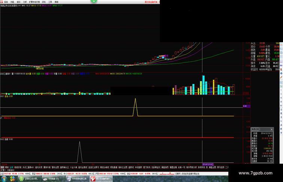
Task: Switch chart to 15-minute period
Action: (281, 98)
